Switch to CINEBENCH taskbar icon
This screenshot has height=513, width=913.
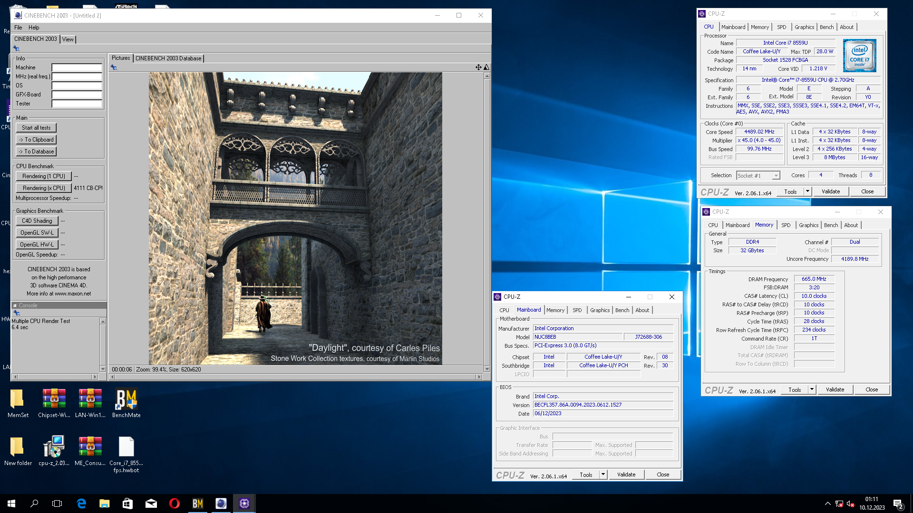(x=221, y=503)
